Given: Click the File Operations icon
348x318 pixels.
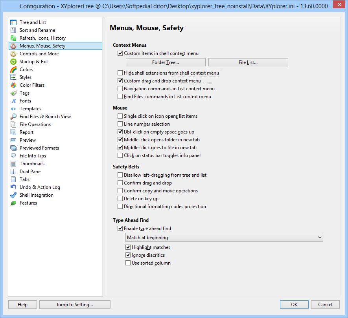Looking at the screenshot, I should point(13,124).
